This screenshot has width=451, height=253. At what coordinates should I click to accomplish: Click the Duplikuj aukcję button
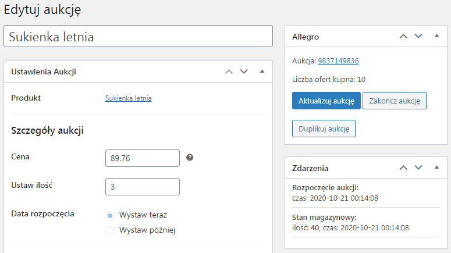[324, 129]
